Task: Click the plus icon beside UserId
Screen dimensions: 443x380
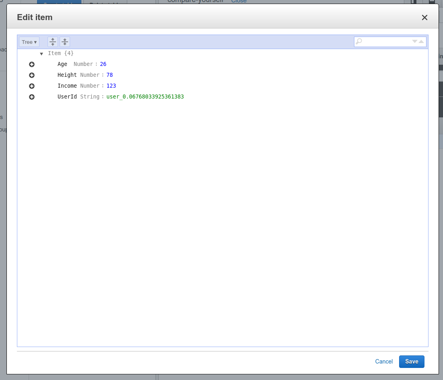Action: click(x=32, y=97)
